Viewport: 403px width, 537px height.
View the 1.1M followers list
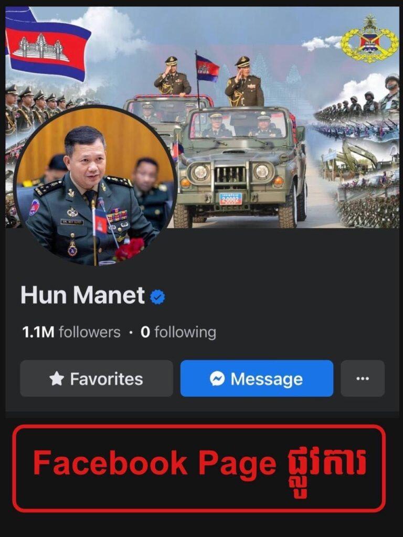71,332
